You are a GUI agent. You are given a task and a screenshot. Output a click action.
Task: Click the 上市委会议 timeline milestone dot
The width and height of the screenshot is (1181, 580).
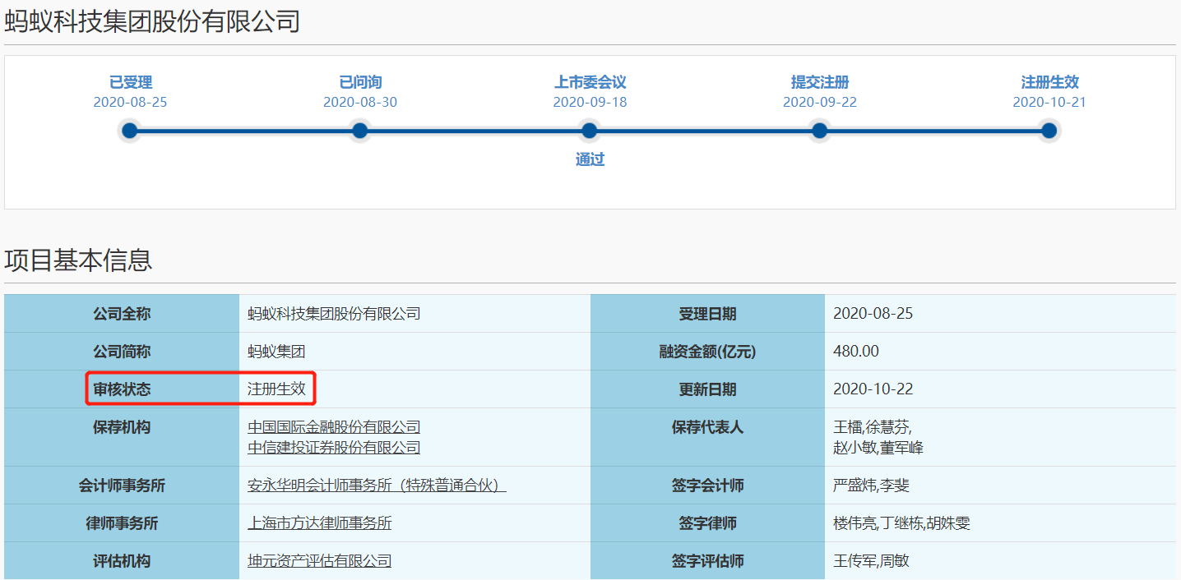click(589, 131)
